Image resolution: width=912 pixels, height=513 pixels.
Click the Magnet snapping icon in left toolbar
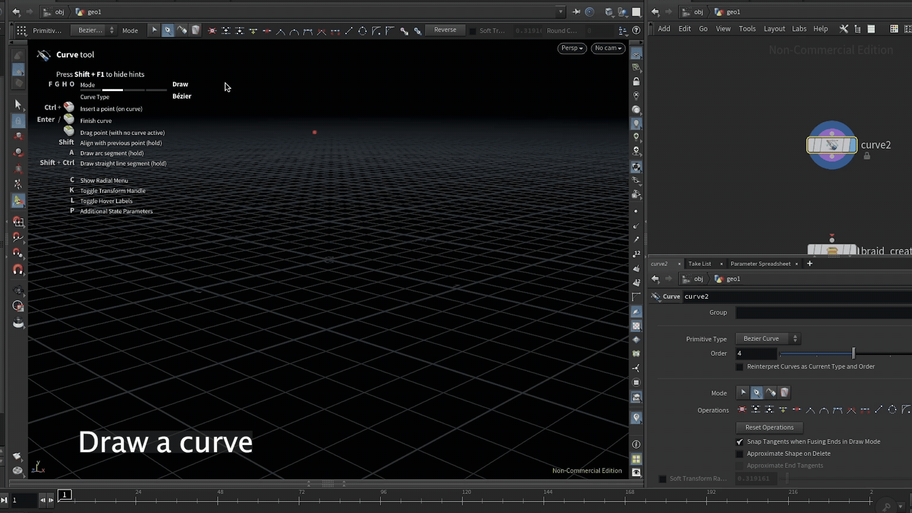[x=18, y=270]
